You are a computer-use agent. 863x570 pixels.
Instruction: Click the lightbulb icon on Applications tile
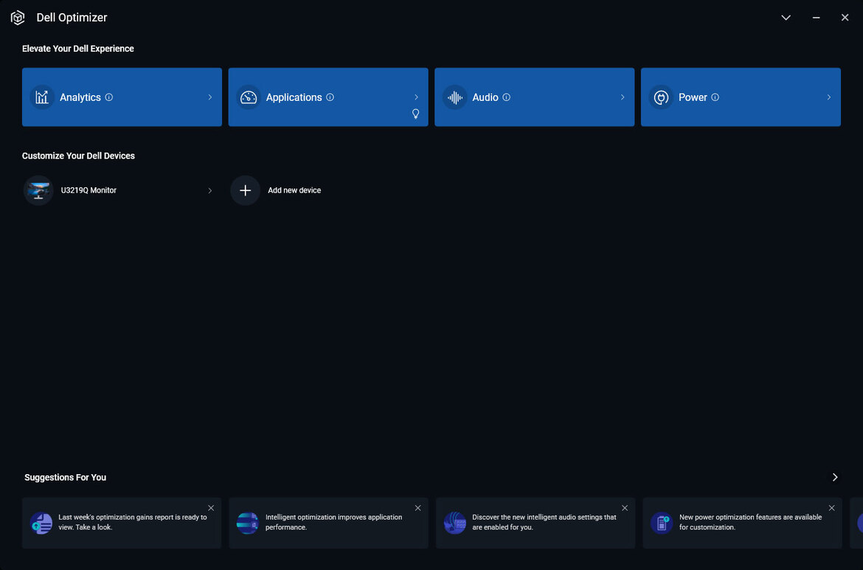point(415,114)
